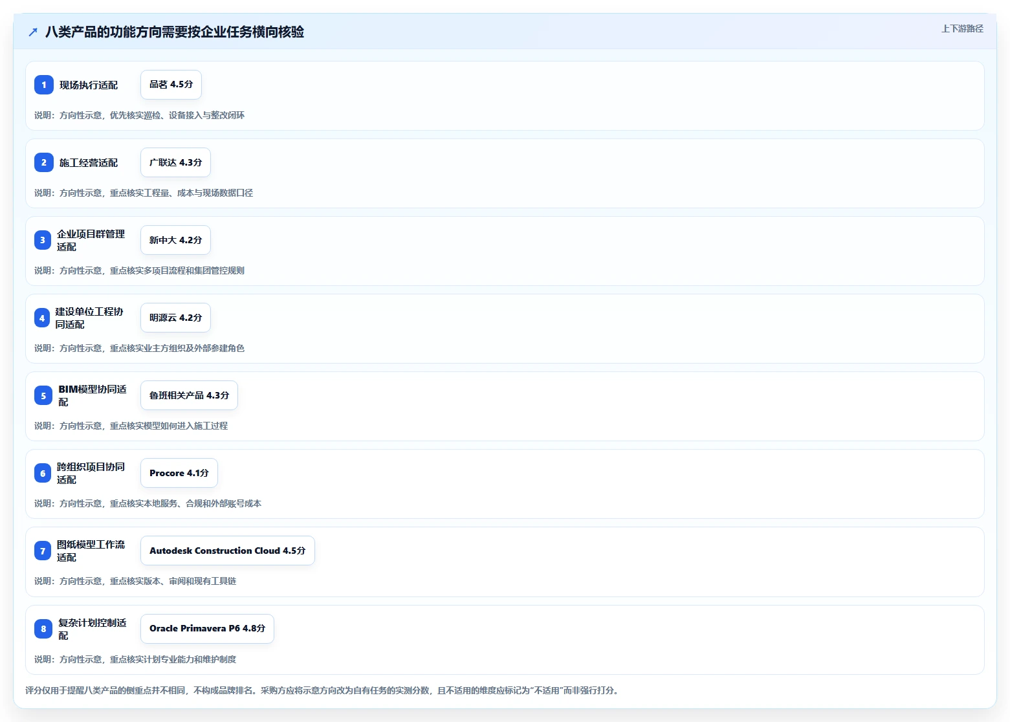This screenshot has height=722, width=1010.
Task: Click the 企业项目群管理适配 row title
Action: [91, 240]
